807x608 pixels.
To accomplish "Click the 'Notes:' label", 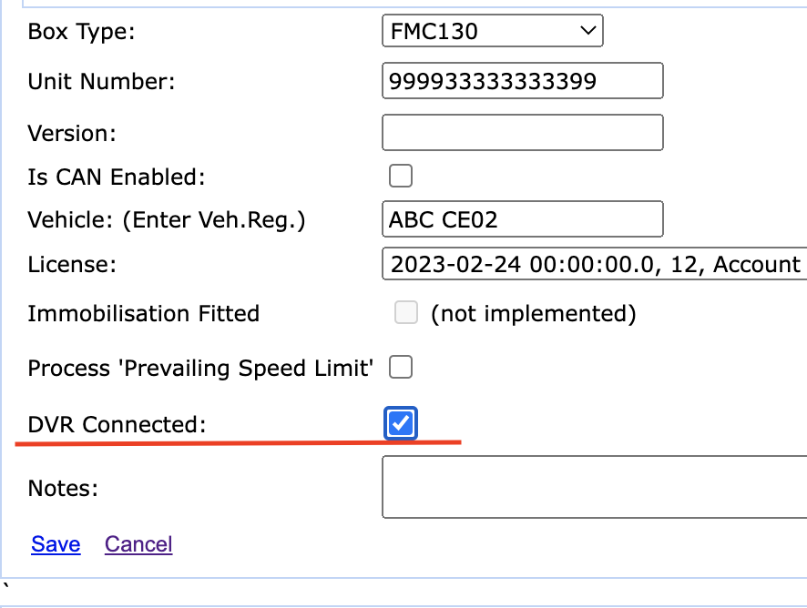I will [x=63, y=488].
